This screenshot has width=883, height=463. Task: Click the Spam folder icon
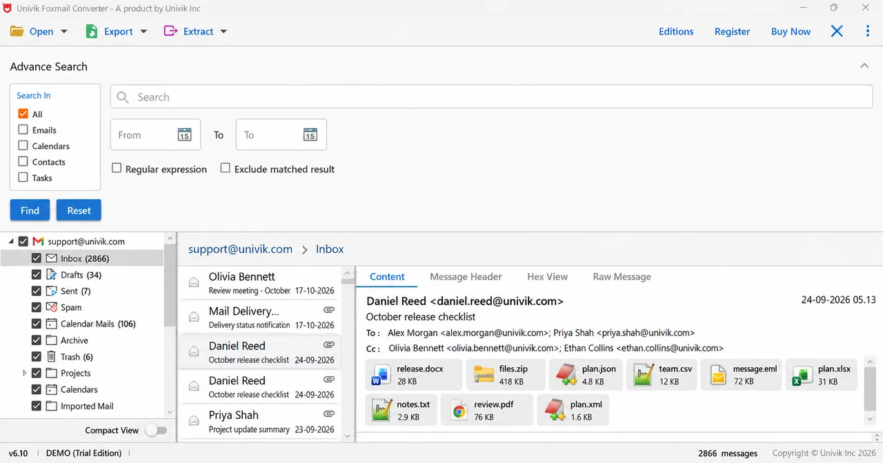pos(51,307)
